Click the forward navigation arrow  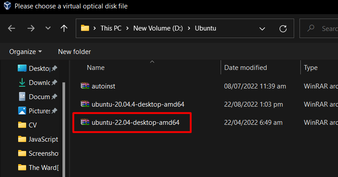click(31, 28)
